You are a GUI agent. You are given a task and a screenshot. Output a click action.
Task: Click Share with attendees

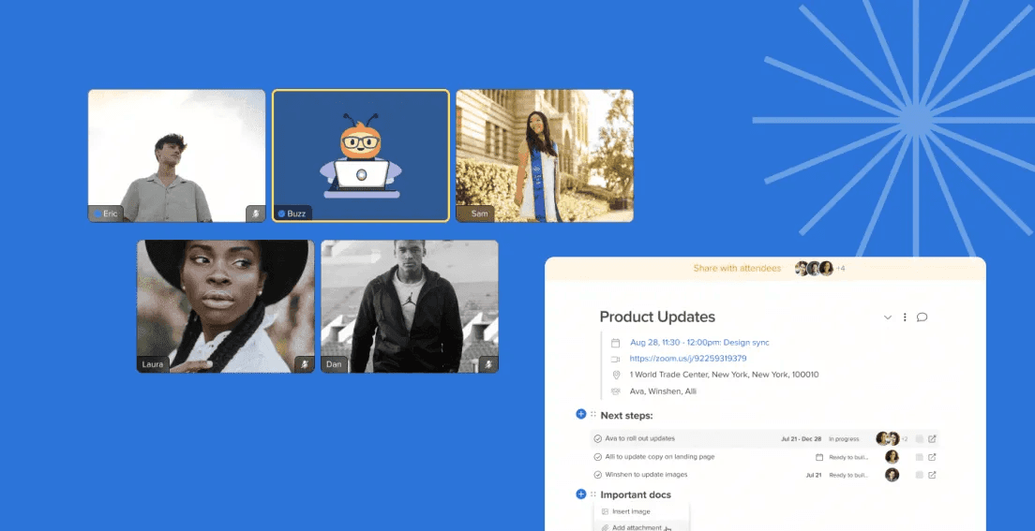tap(737, 269)
